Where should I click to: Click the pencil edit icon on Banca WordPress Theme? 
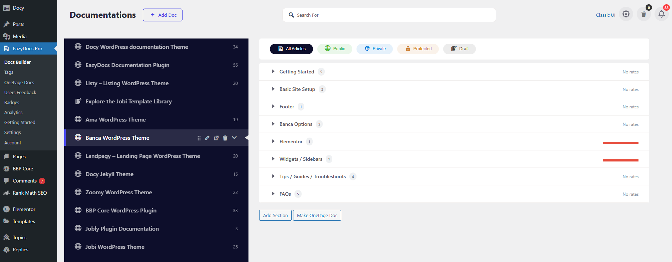click(x=207, y=138)
